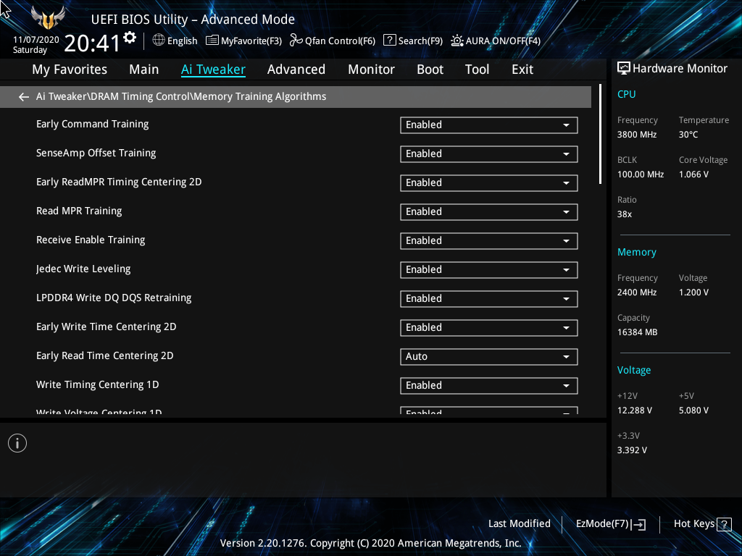Select Read MPR Training label
Image resolution: width=742 pixels, height=556 pixels.
click(x=79, y=211)
